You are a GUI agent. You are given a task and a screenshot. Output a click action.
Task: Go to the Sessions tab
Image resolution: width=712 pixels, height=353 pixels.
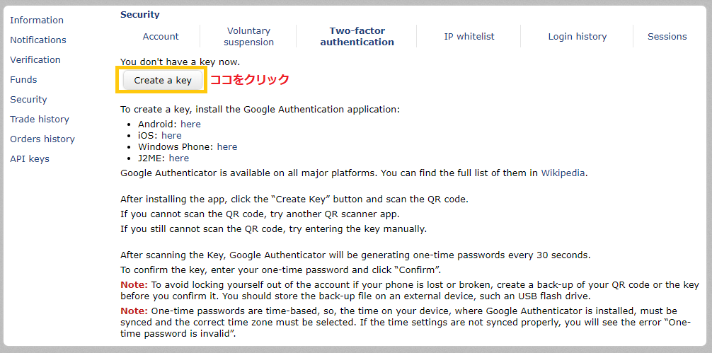tap(667, 36)
